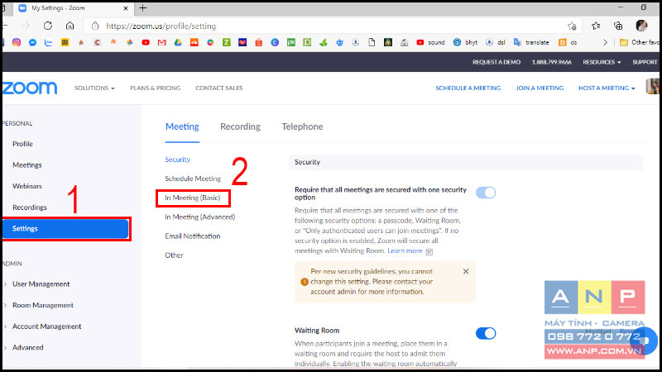Jump to In Meeting (Basic) section
662x372 pixels.
pos(193,198)
